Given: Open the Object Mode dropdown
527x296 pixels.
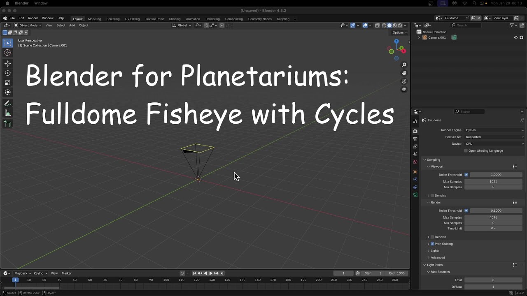Looking at the screenshot, I should tap(28, 25).
